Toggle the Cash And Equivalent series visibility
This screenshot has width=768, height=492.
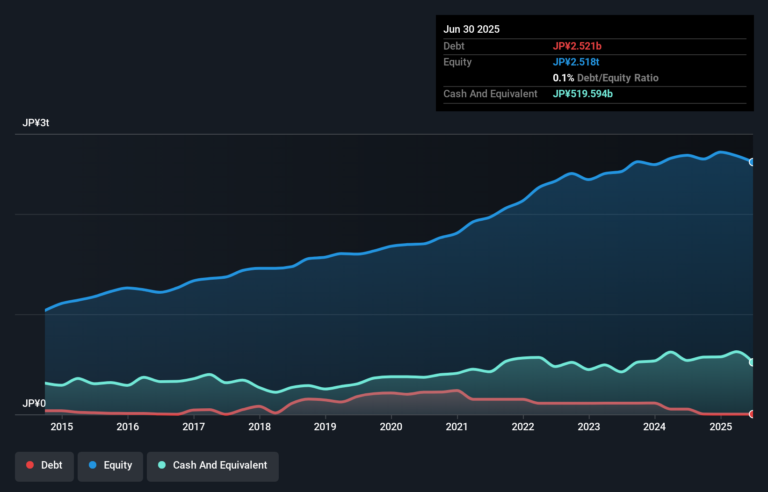(x=213, y=466)
